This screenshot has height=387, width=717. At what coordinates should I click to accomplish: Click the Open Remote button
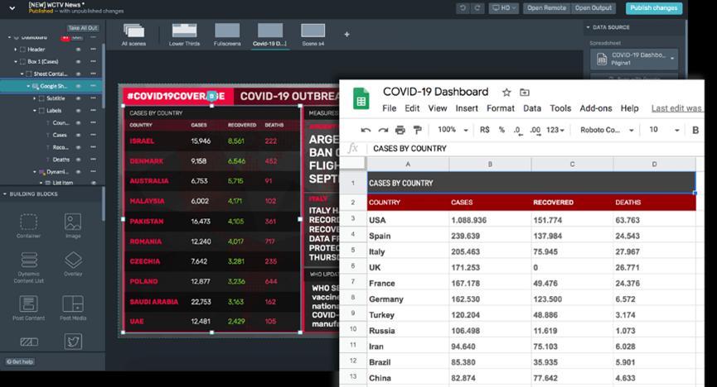pyautogui.click(x=546, y=7)
